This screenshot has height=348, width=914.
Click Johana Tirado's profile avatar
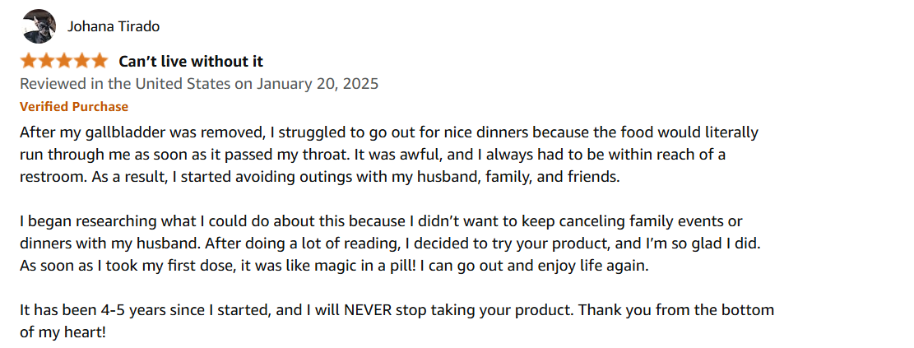click(39, 26)
